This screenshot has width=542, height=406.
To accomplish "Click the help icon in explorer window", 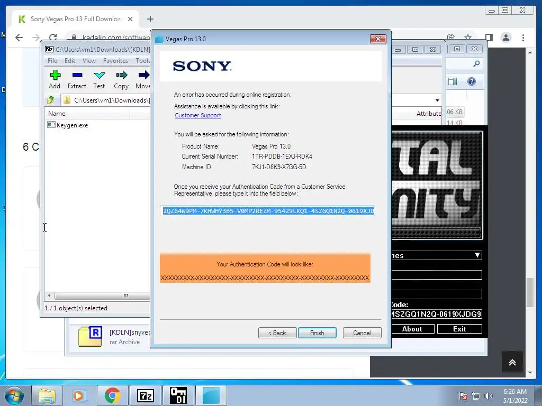I will [472, 81].
